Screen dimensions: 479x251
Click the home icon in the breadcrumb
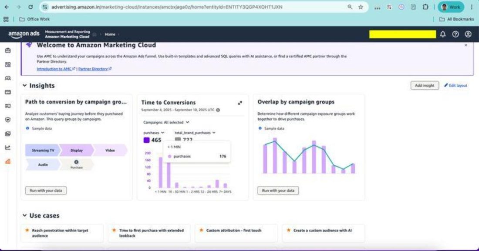coord(94,34)
